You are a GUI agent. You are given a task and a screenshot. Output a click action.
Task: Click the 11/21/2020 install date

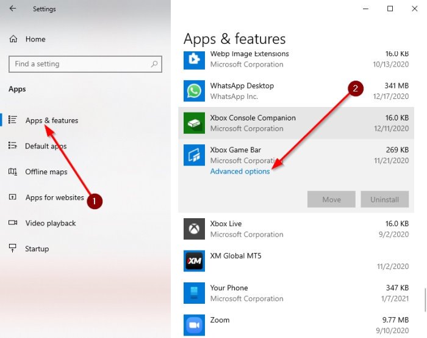pos(392,160)
